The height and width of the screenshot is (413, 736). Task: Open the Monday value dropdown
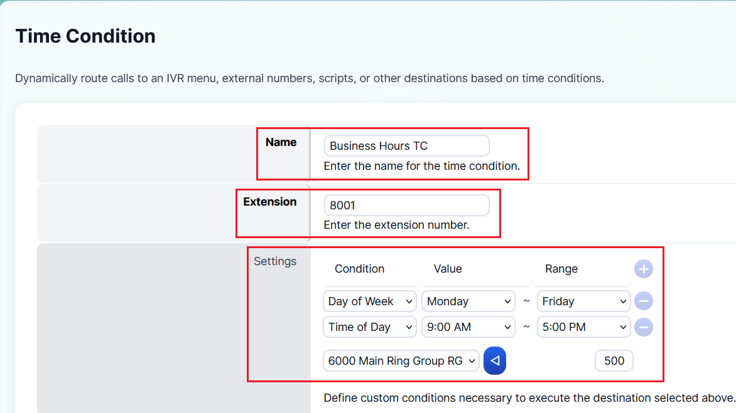(x=468, y=301)
